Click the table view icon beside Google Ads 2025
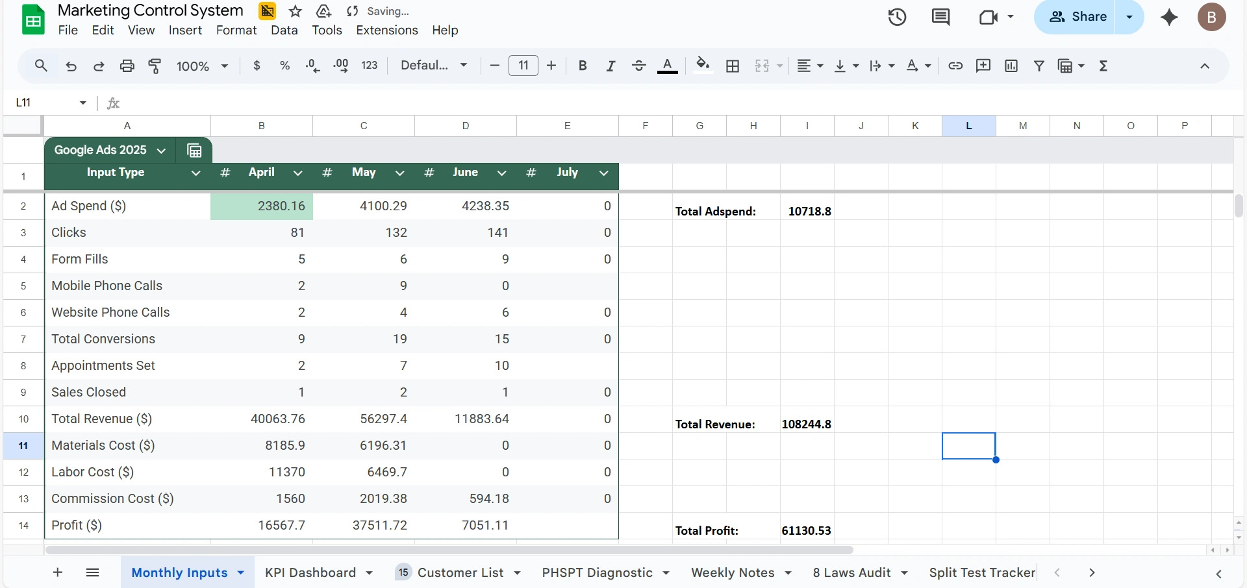This screenshot has width=1247, height=588. (194, 151)
